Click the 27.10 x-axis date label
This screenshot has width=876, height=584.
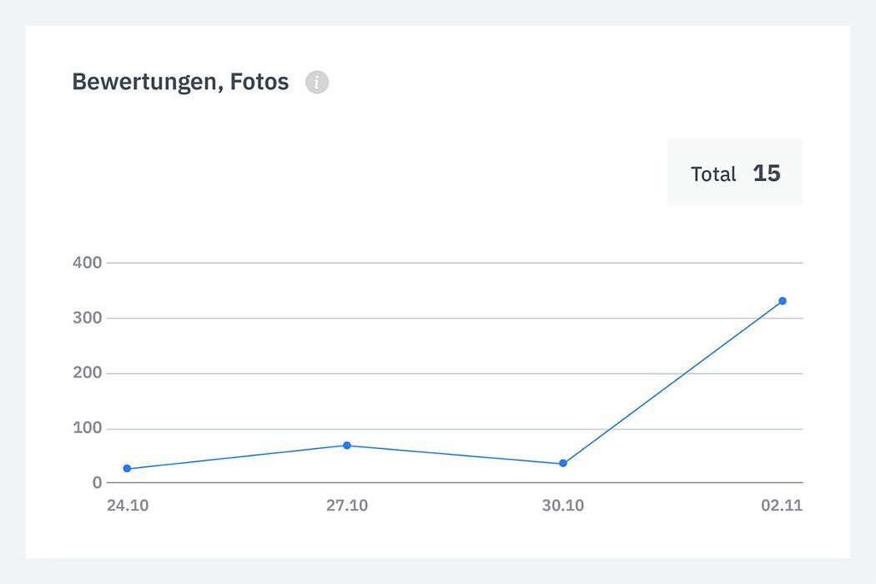(347, 506)
